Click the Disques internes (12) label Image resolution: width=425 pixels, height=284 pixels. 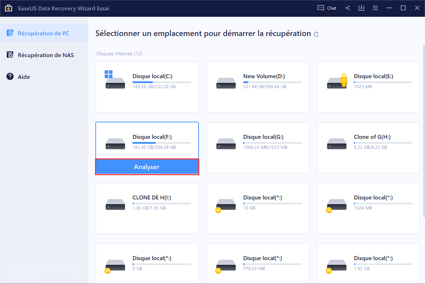click(x=119, y=54)
